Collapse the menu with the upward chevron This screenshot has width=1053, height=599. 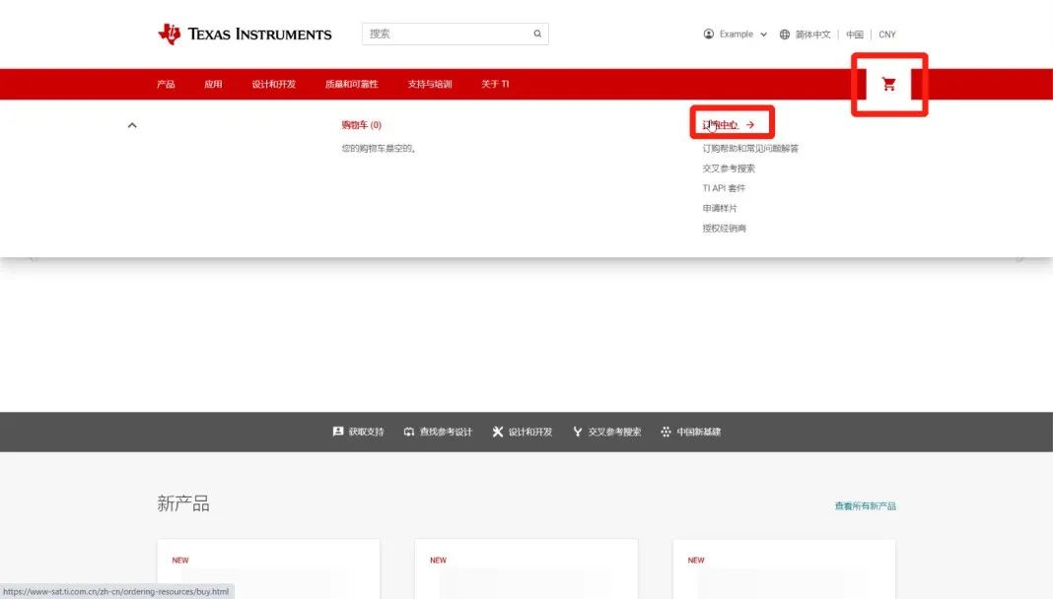pos(132,125)
